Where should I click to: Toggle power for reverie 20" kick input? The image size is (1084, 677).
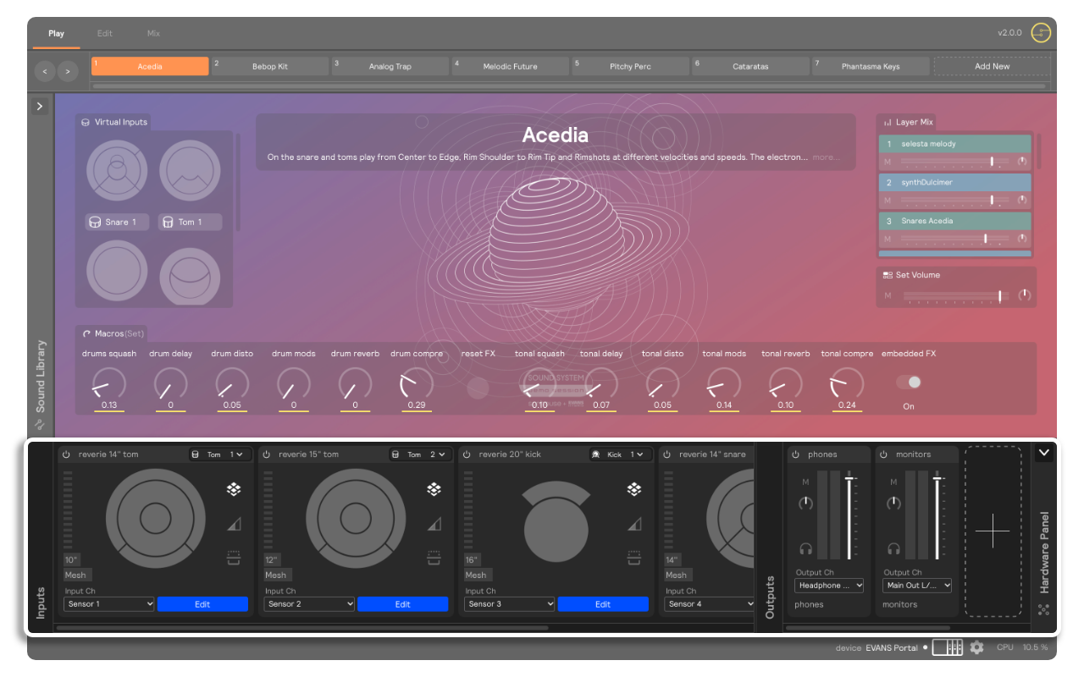(467, 454)
